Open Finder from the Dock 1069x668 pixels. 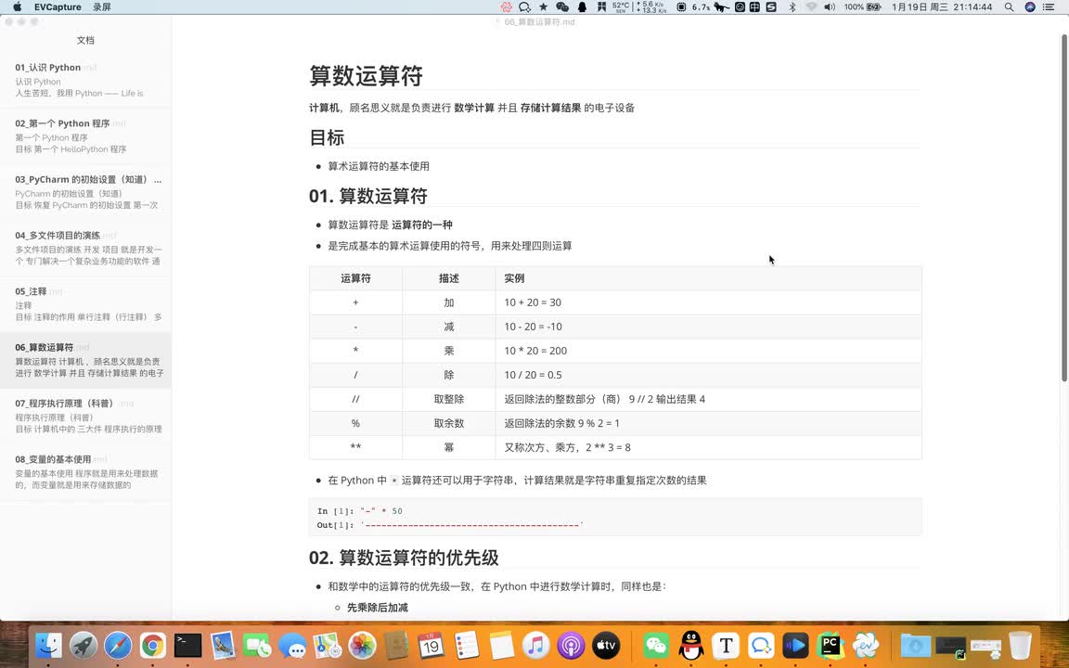[x=48, y=645]
